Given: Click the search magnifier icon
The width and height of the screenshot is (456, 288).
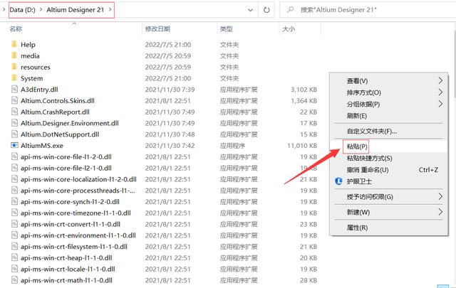Looking at the screenshot, I should (290, 10).
